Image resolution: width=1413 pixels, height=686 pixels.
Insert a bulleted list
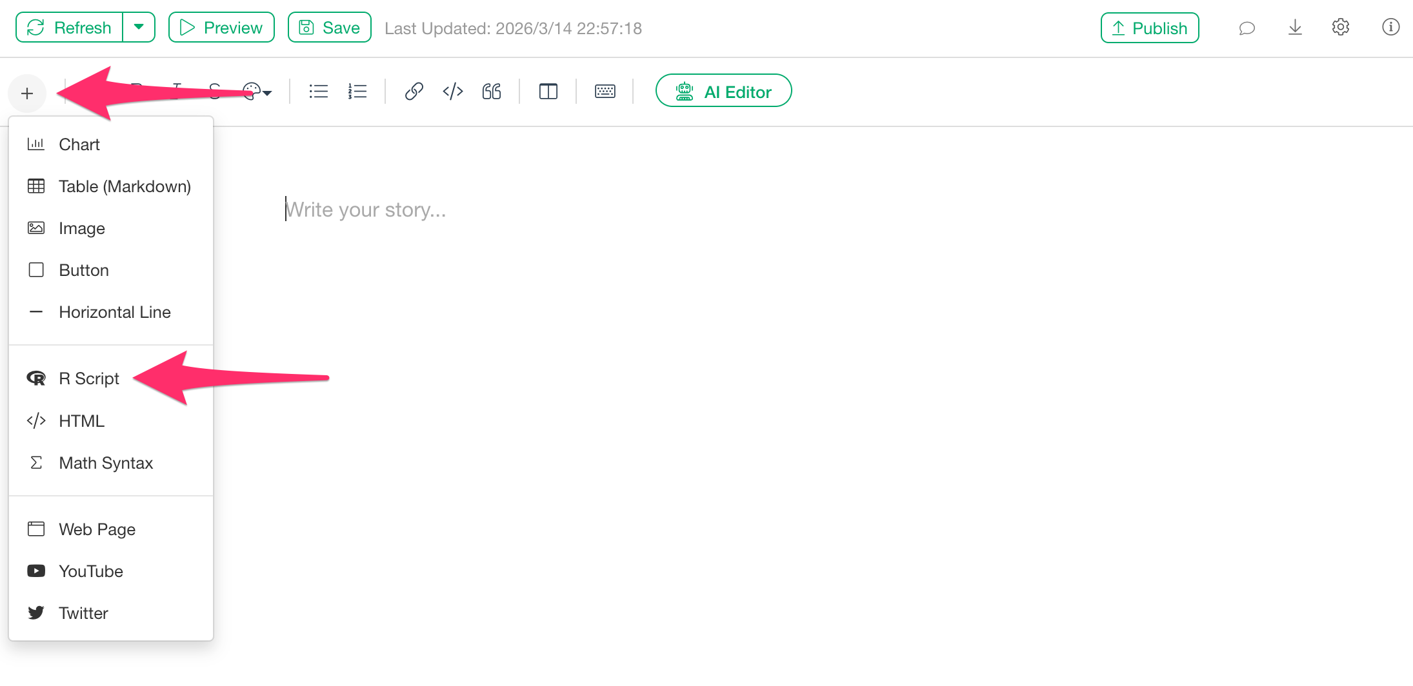click(318, 92)
